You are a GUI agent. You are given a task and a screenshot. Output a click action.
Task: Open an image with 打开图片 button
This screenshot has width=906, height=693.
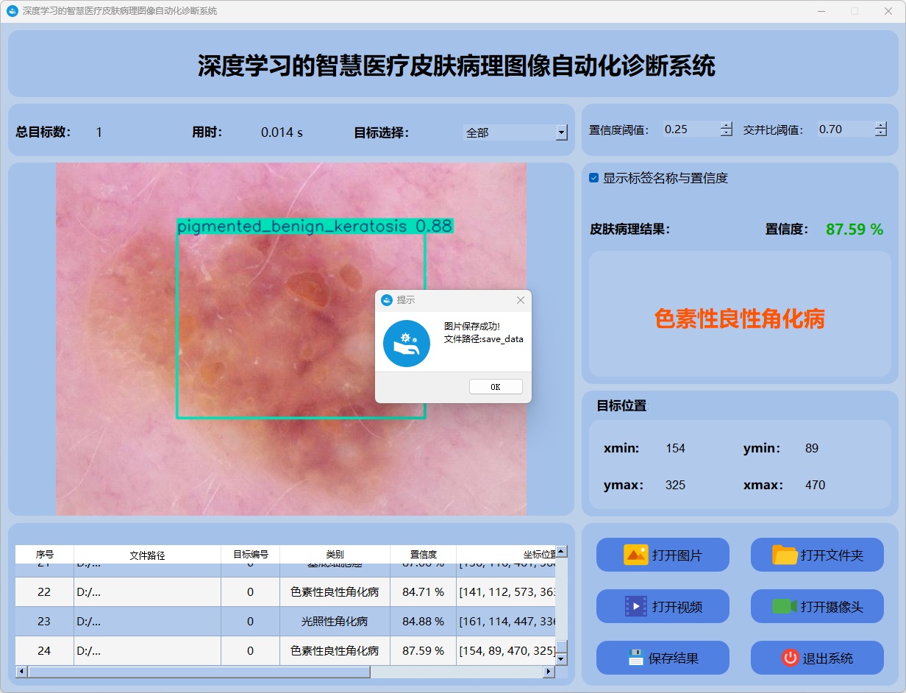tap(663, 555)
